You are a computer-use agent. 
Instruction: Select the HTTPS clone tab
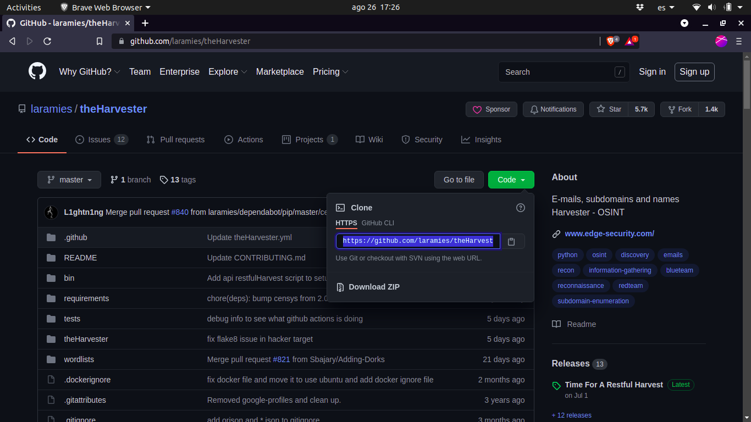pos(346,223)
